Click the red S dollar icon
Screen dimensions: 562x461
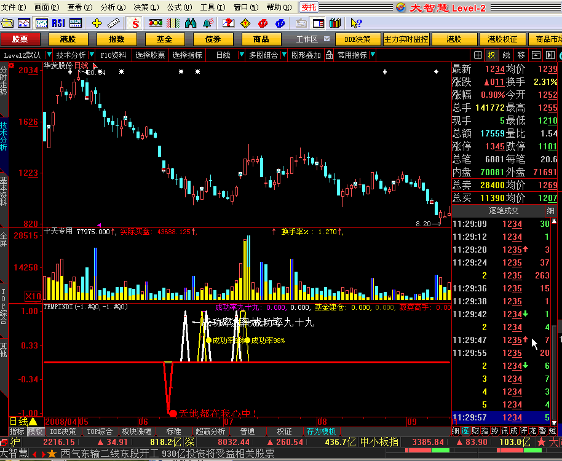(135, 23)
